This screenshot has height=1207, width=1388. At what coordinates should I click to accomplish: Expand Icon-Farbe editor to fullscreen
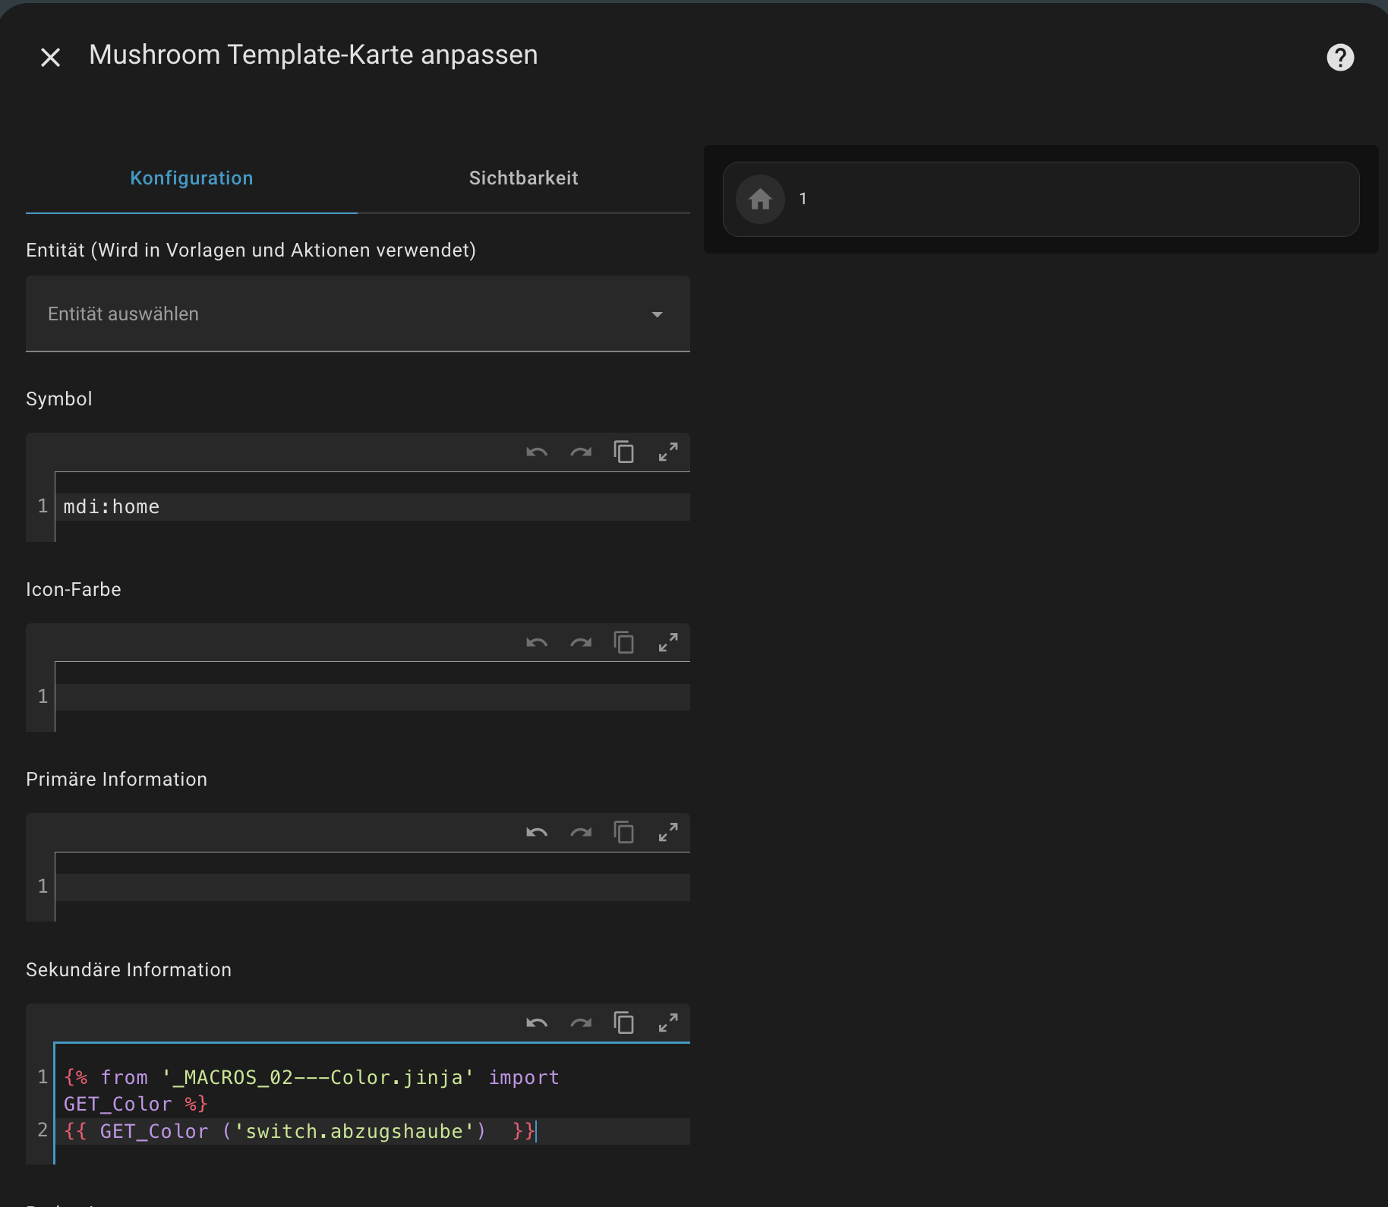click(x=668, y=643)
